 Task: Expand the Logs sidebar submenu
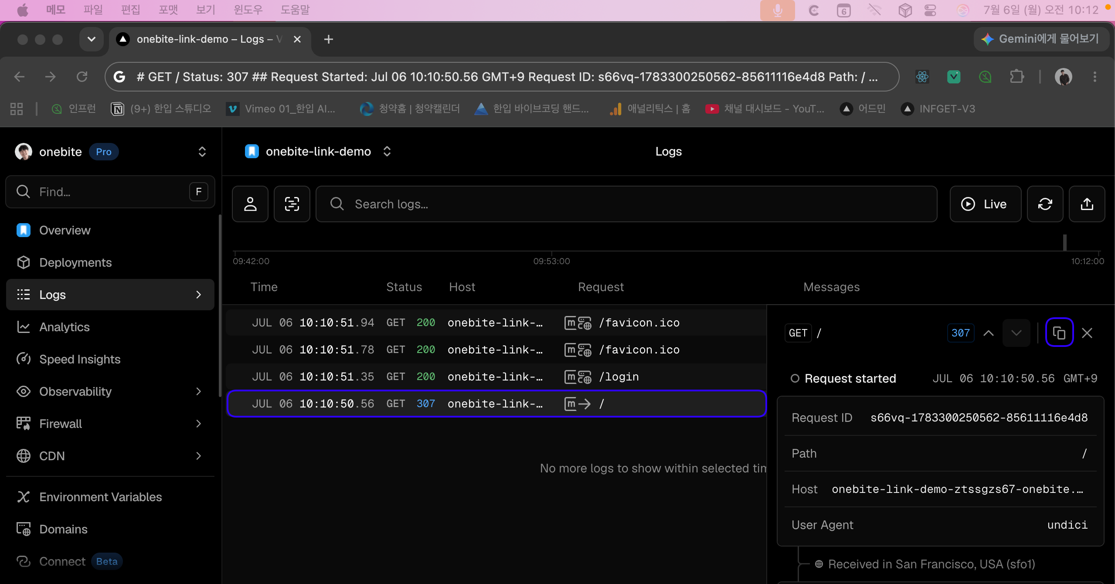(x=199, y=295)
